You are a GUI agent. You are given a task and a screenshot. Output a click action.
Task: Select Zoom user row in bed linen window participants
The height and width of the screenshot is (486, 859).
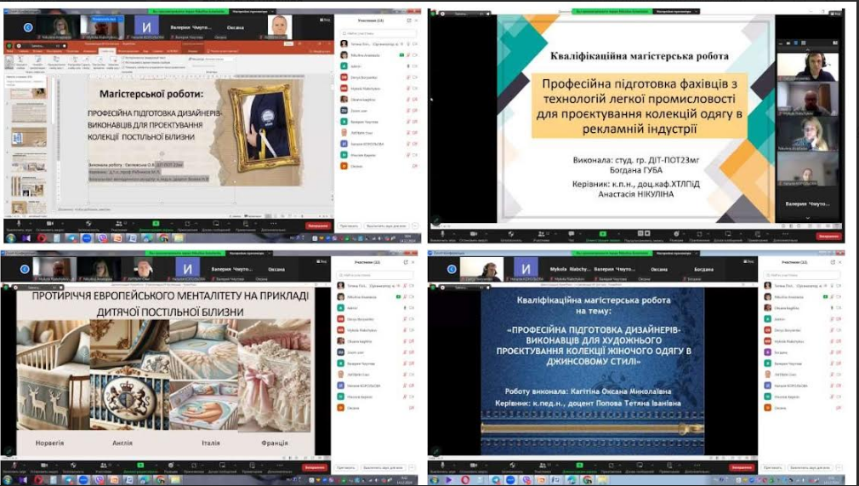(x=378, y=111)
